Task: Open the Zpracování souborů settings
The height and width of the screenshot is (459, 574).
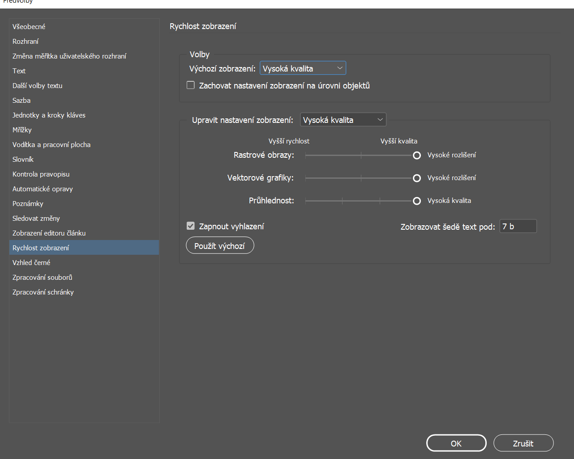Action: pos(42,277)
